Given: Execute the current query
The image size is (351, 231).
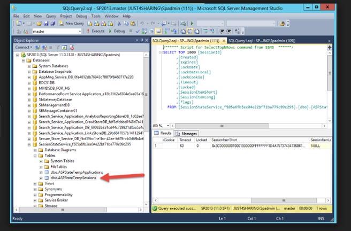Looking at the screenshot, I should point(96,32).
